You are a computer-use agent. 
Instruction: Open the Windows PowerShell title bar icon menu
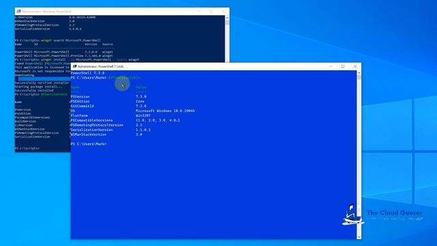(x=18, y=12)
